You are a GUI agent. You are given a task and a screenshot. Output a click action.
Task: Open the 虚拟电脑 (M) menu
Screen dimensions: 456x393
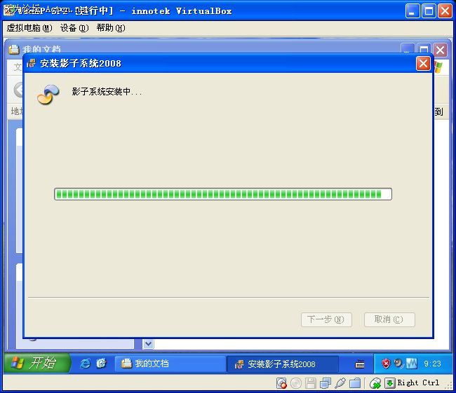pos(29,28)
